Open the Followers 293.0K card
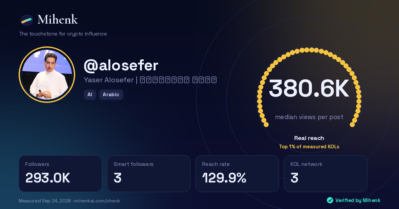 click(x=60, y=174)
